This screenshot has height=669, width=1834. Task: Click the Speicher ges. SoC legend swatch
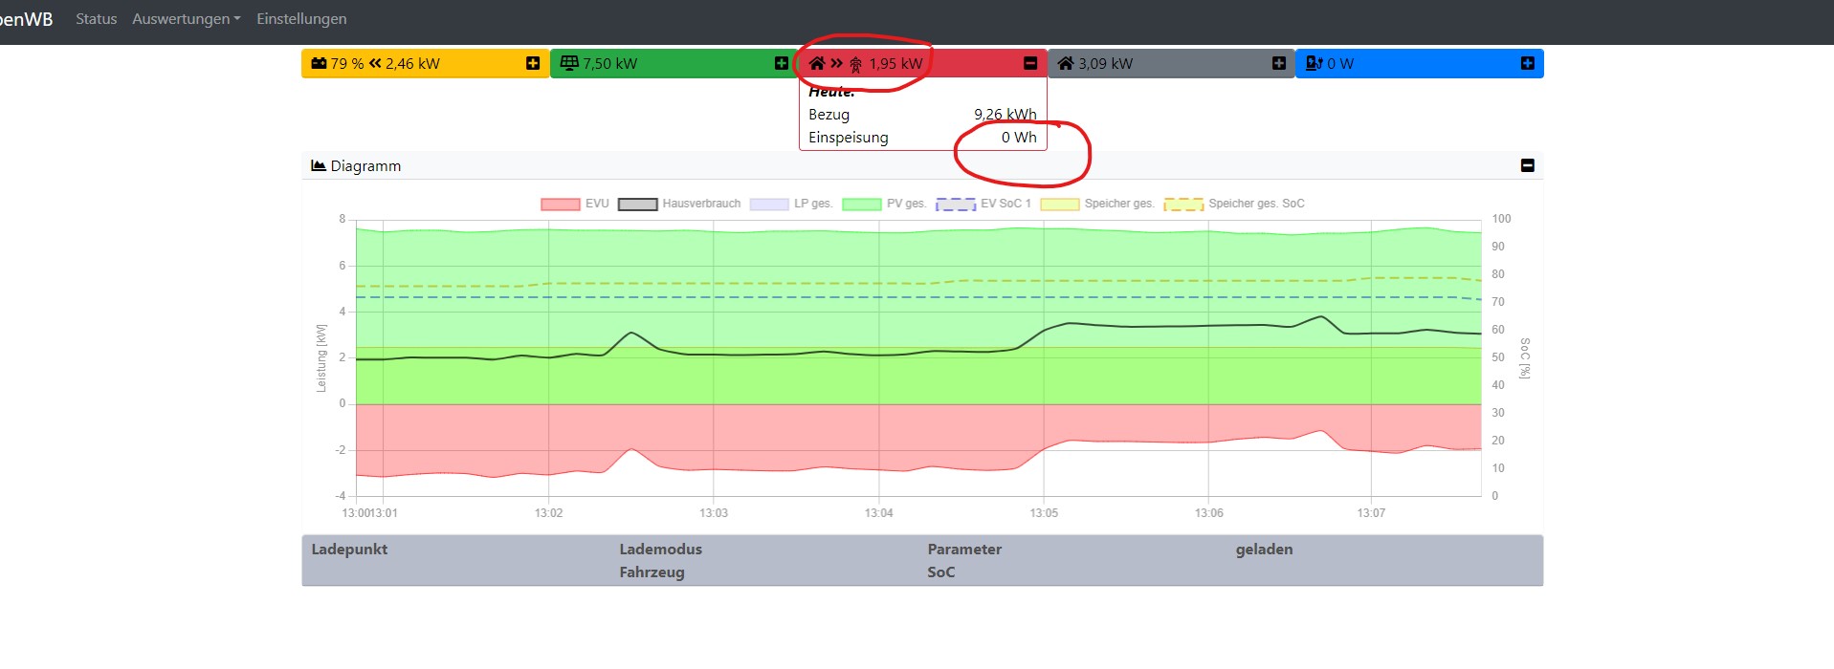point(1183,204)
